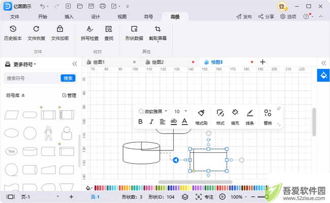Image resolution: width=330 pixels, height=203 pixels.
Task: Switch to the 符号 tab
Action: pos(148,17)
